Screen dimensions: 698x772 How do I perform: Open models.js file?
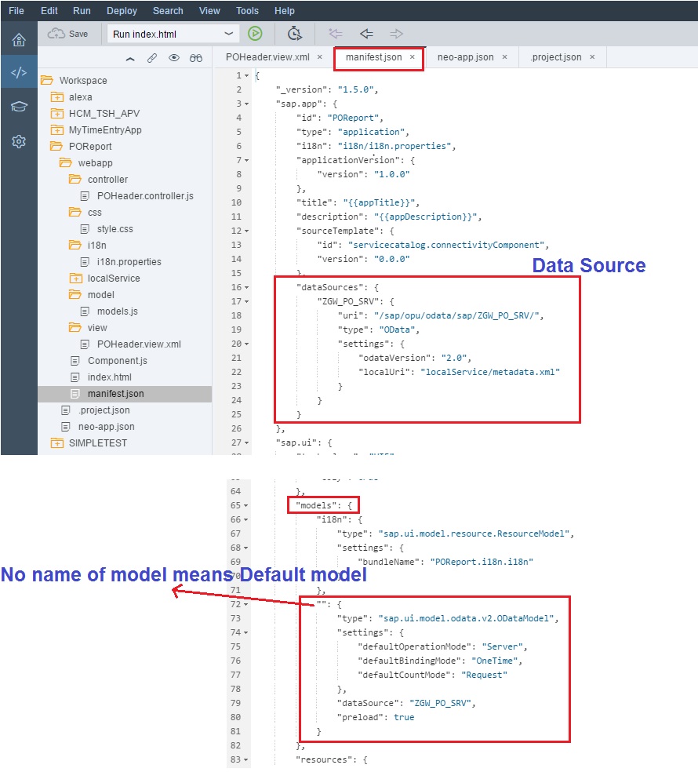click(117, 311)
